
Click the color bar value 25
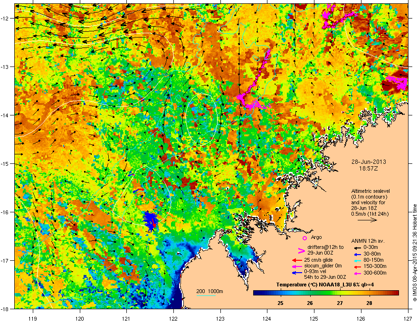click(280, 303)
